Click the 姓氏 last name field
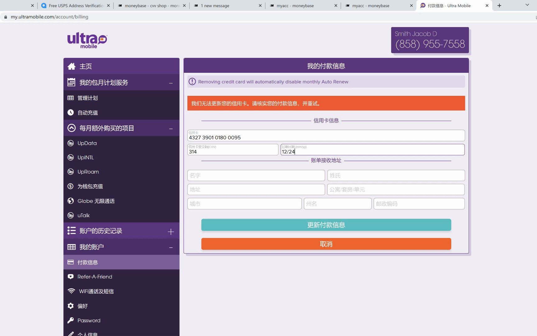 [x=396, y=175]
